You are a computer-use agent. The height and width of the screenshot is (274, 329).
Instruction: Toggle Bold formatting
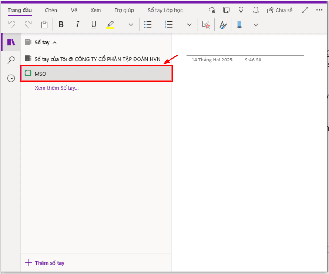tap(61, 25)
